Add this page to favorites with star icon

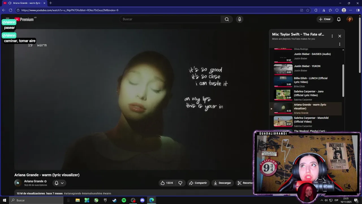coord(308,10)
